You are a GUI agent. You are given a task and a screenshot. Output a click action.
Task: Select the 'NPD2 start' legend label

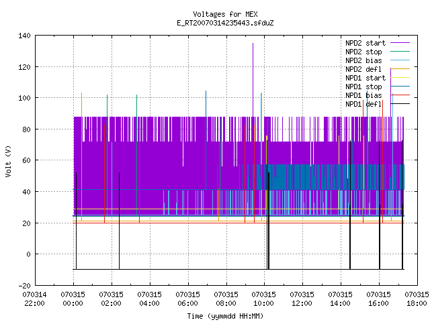pos(365,43)
